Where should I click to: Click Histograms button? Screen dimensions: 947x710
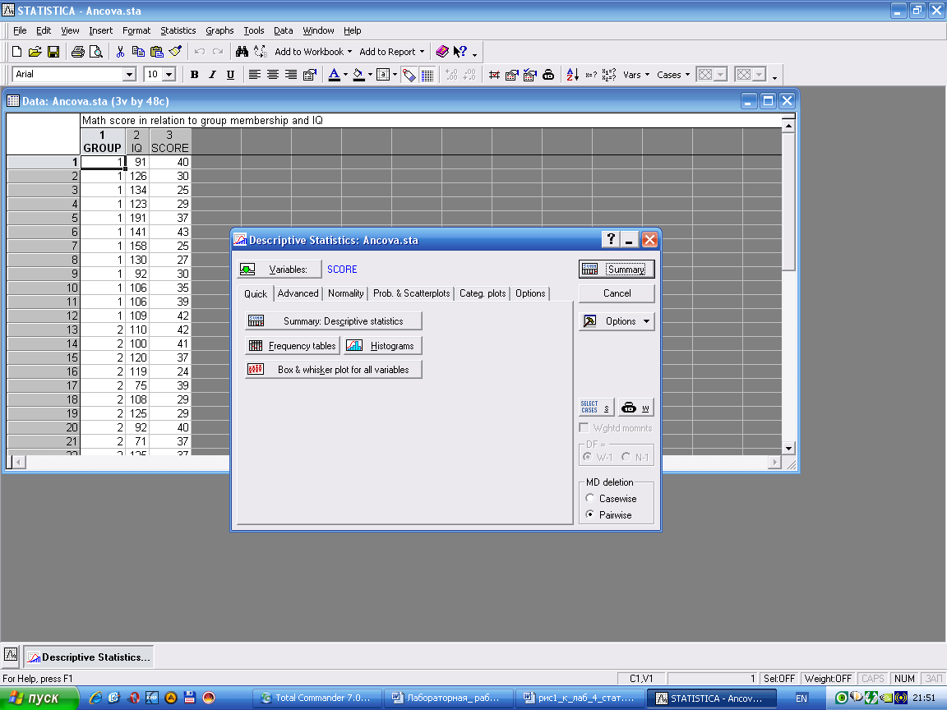[383, 346]
